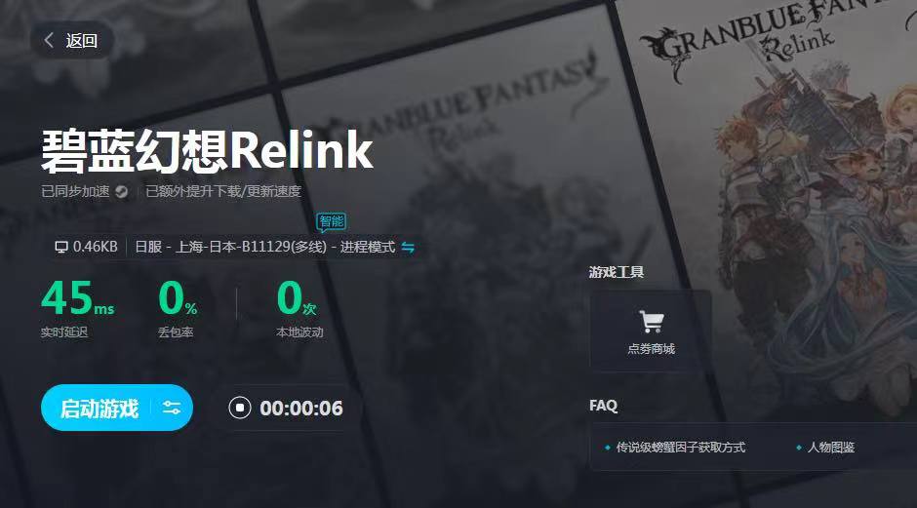Click the back chevron arrow icon
917x508 pixels.
tap(49, 40)
